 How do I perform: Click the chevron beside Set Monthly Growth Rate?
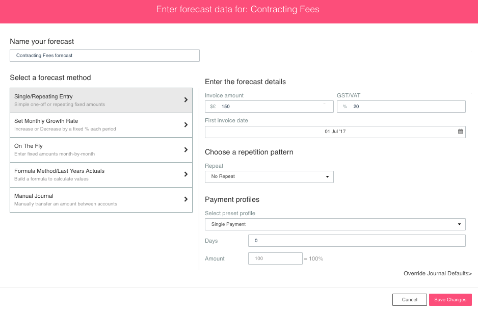[x=185, y=125]
